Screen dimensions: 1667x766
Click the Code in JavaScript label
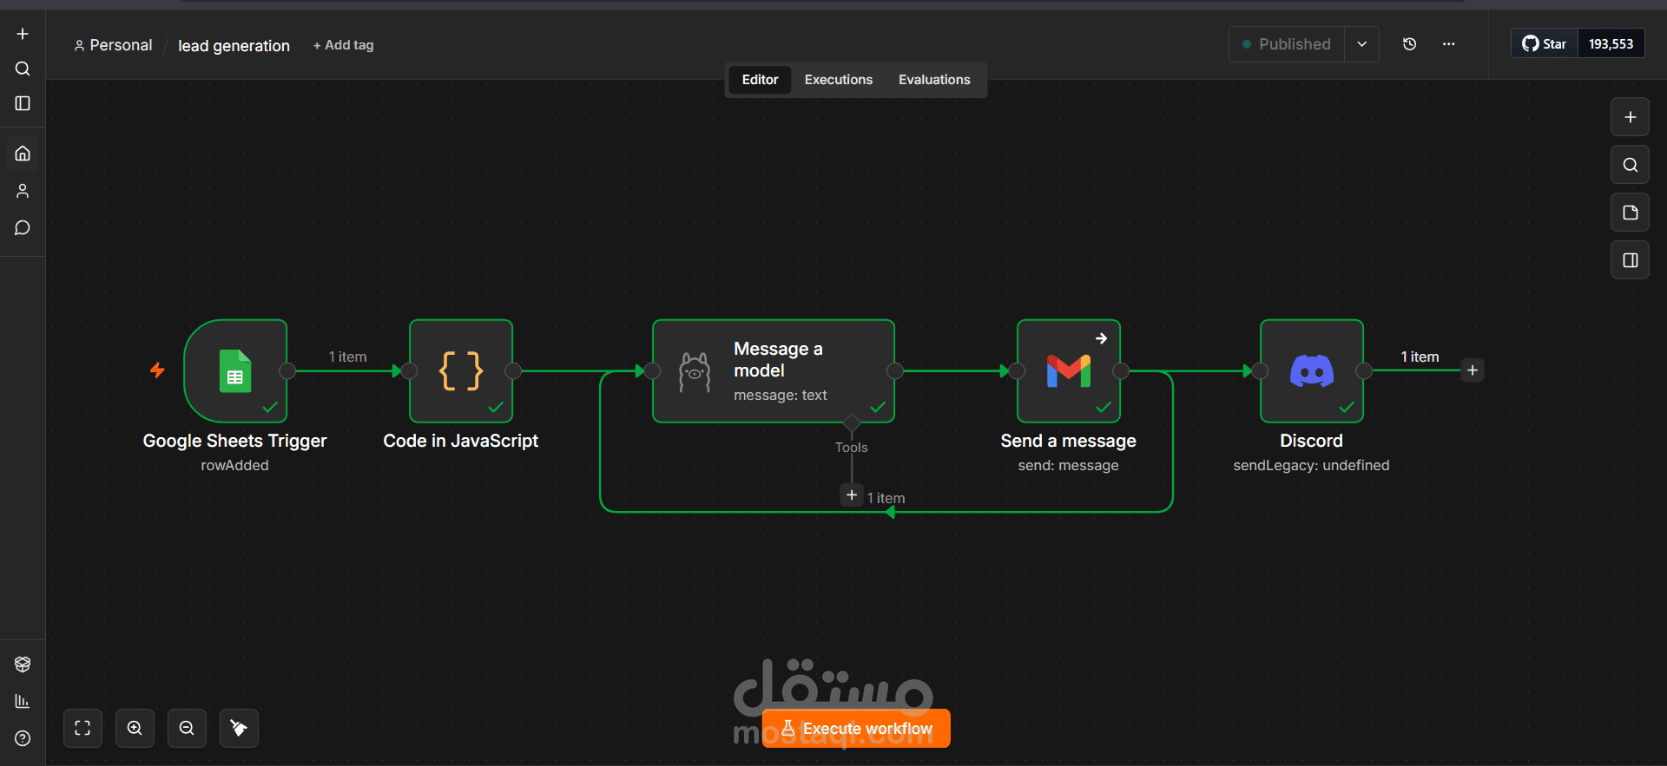461,441
